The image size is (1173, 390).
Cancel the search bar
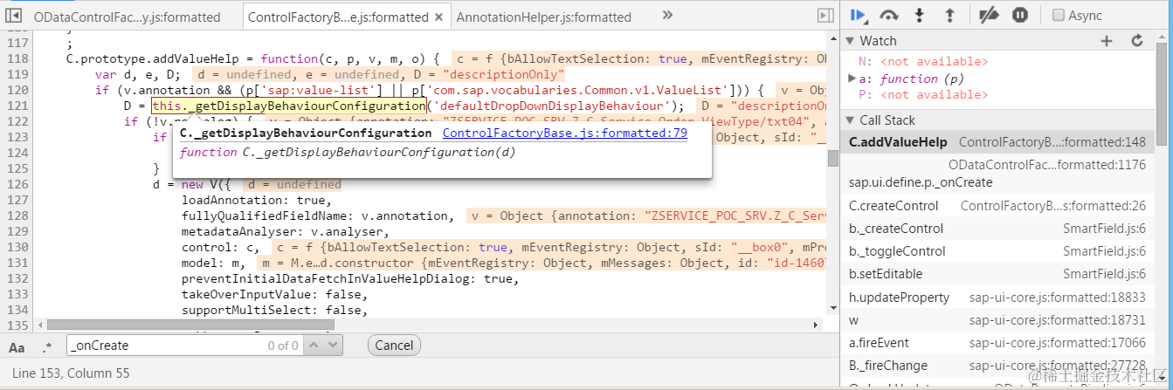tap(394, 346)
